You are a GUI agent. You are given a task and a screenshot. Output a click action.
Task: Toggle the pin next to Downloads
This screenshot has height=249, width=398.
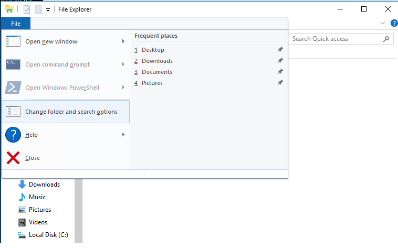click(x=280, y=61)
